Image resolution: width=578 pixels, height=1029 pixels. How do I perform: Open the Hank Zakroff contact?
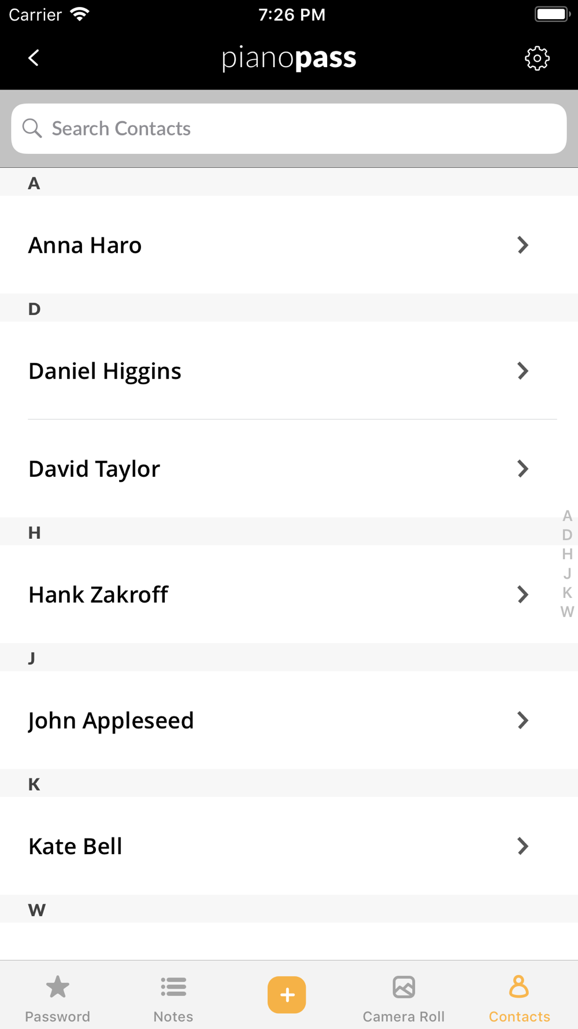click(99, 594)
